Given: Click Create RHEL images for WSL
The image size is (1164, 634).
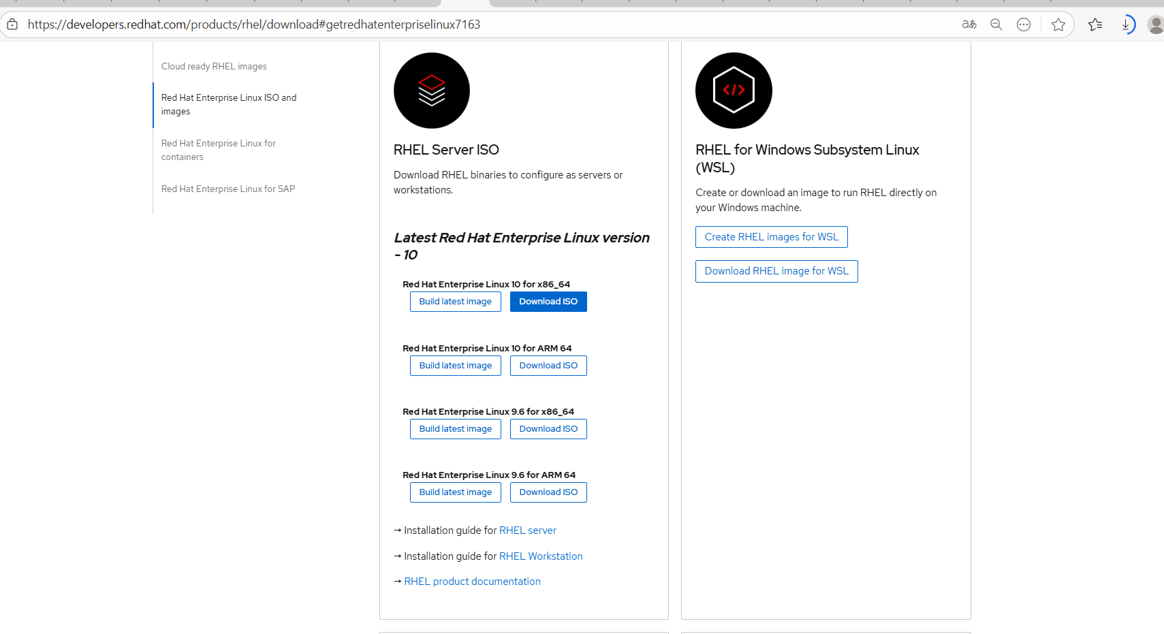Looking at the screenshot, I should [x=772, y=237].
